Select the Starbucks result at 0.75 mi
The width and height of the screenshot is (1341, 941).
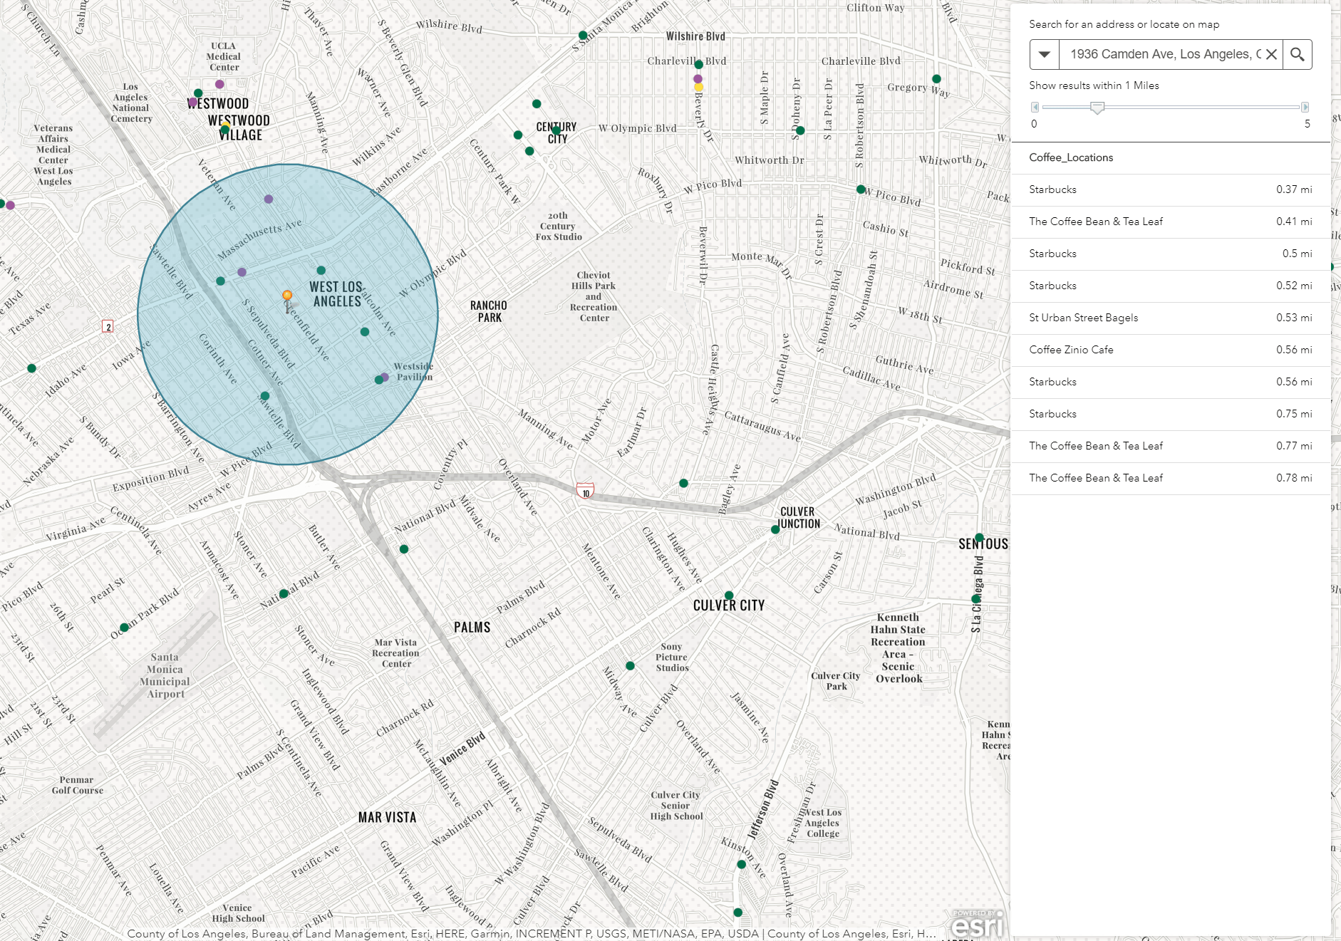click(1171, 415)
